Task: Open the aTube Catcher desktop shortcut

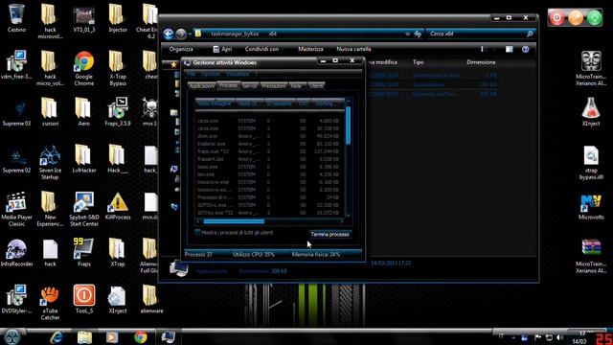Action: [x=50, y=303]
